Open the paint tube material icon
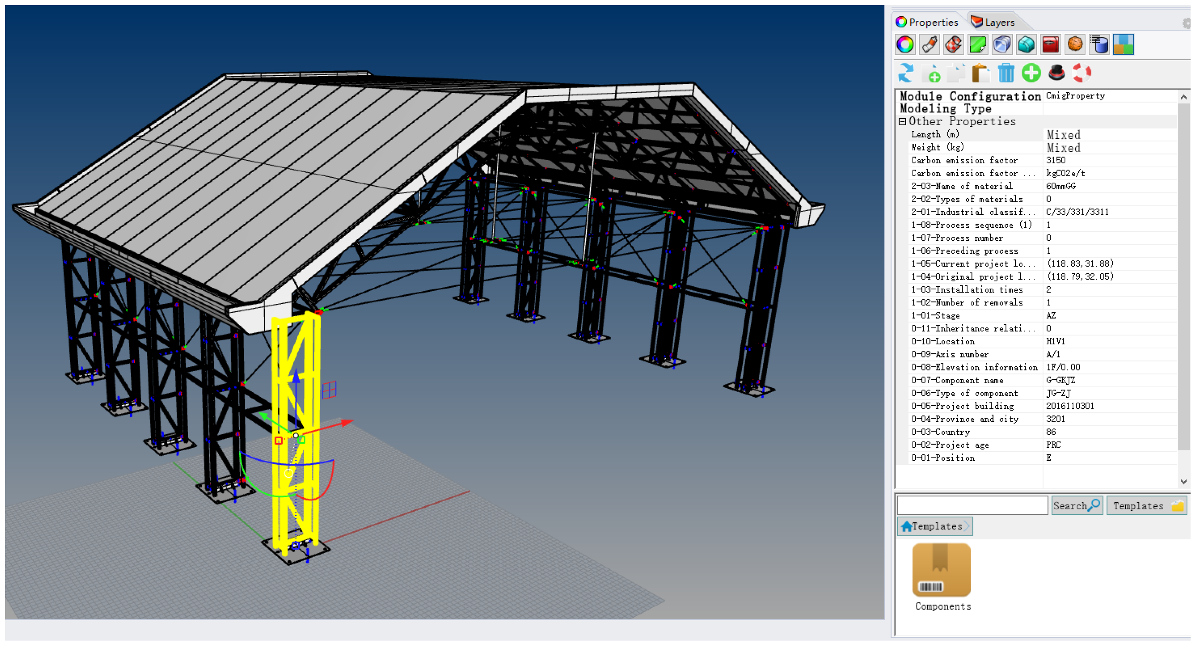This screenshot has width=1197, height=647. click(x=929, y=45)
